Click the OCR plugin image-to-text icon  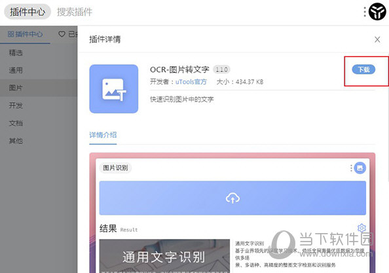click(114, 89)
